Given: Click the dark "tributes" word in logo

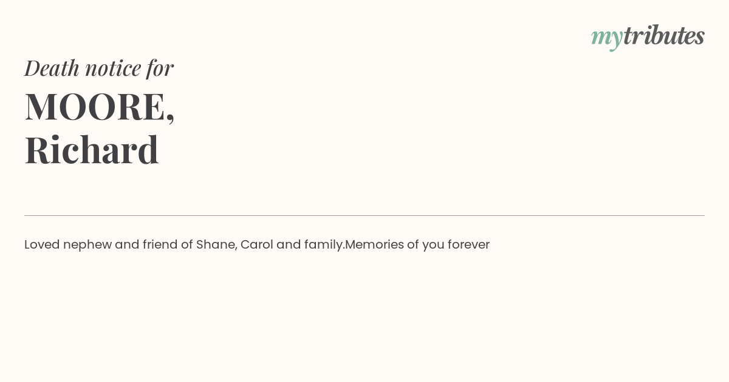Looking at the screenshot, I should pos(664,35).
